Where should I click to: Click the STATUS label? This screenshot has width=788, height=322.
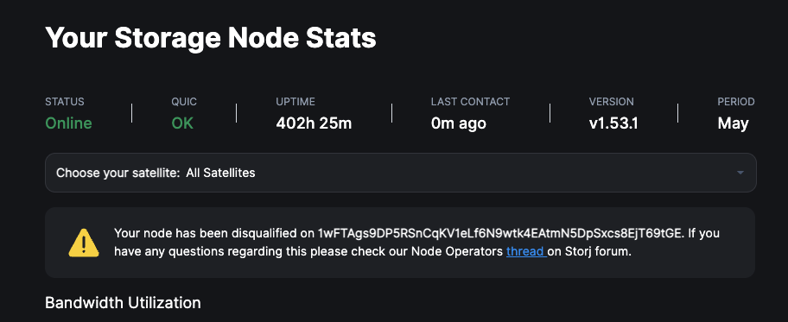pyautogui.click(x=65, y=102)
